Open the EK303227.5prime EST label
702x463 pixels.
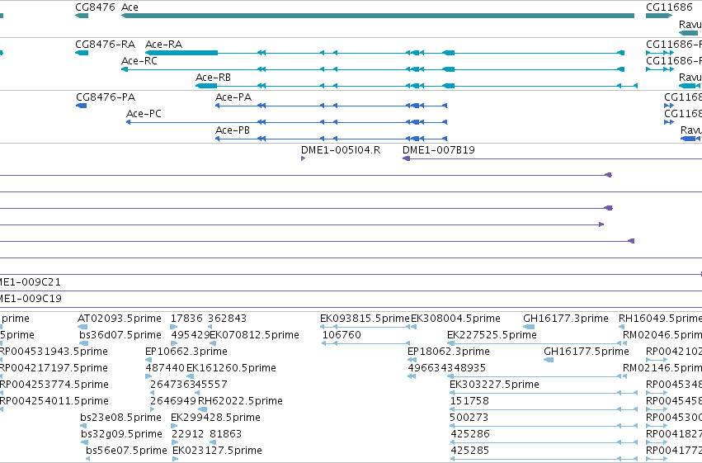pos(494,385)
